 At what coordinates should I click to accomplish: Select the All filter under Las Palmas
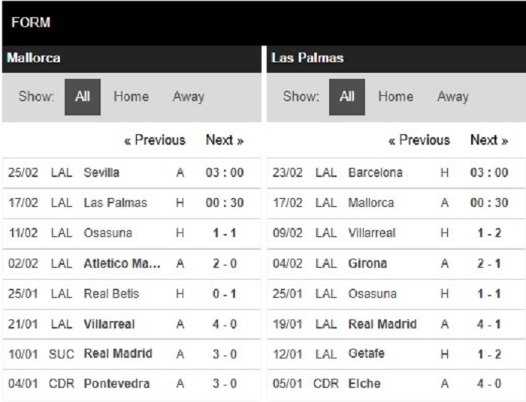click(347, 97)
